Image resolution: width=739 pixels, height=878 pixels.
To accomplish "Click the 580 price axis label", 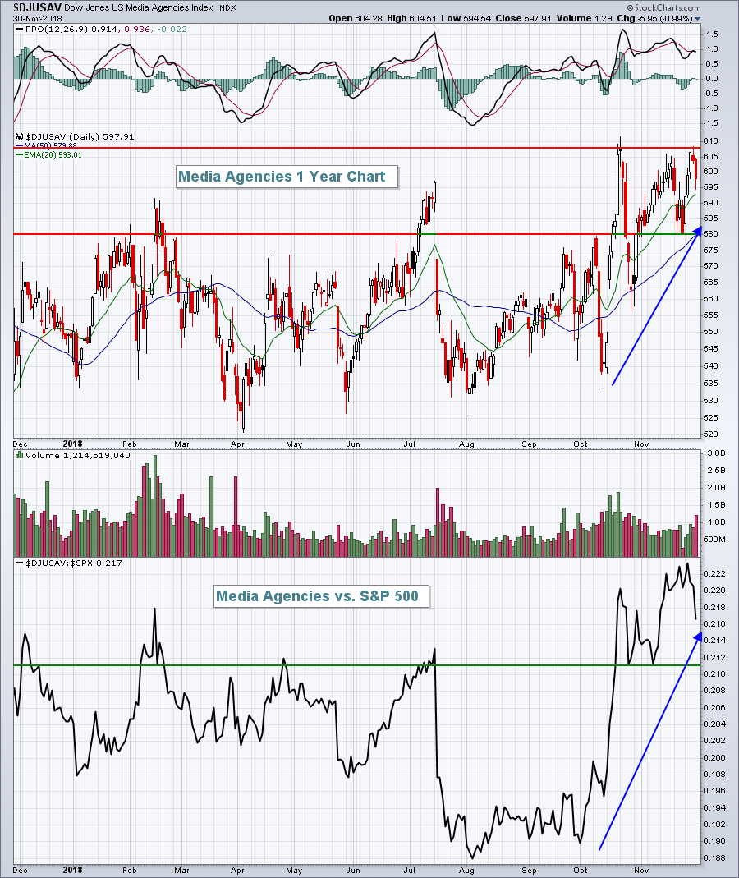I will (711, 234).
